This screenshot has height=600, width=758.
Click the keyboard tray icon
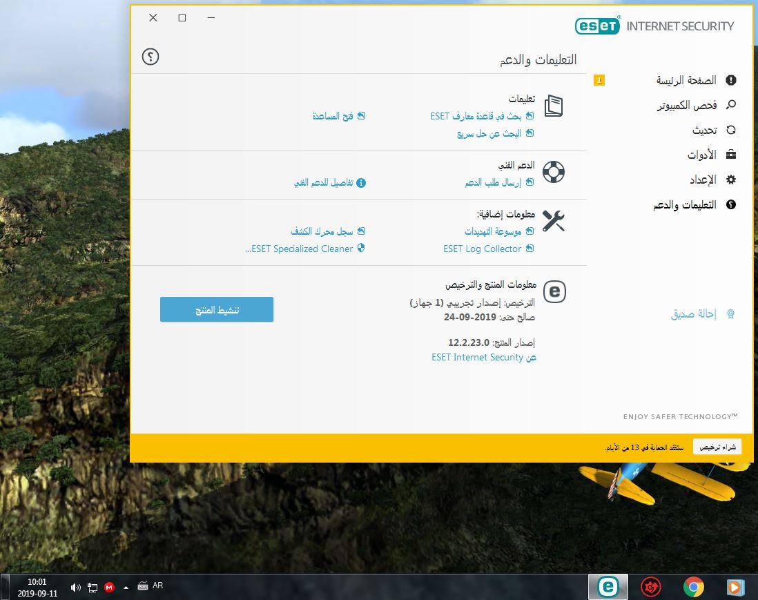pos(143,586)
